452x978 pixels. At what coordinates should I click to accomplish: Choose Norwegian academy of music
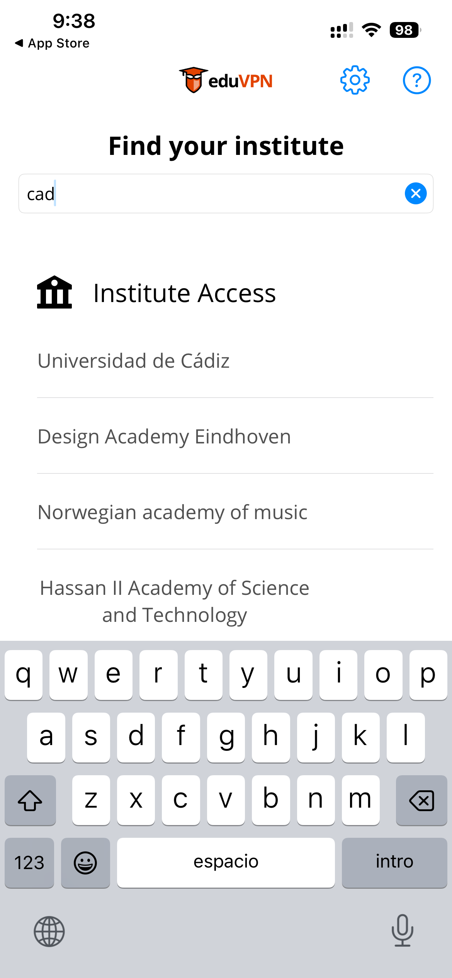[172, 512]
